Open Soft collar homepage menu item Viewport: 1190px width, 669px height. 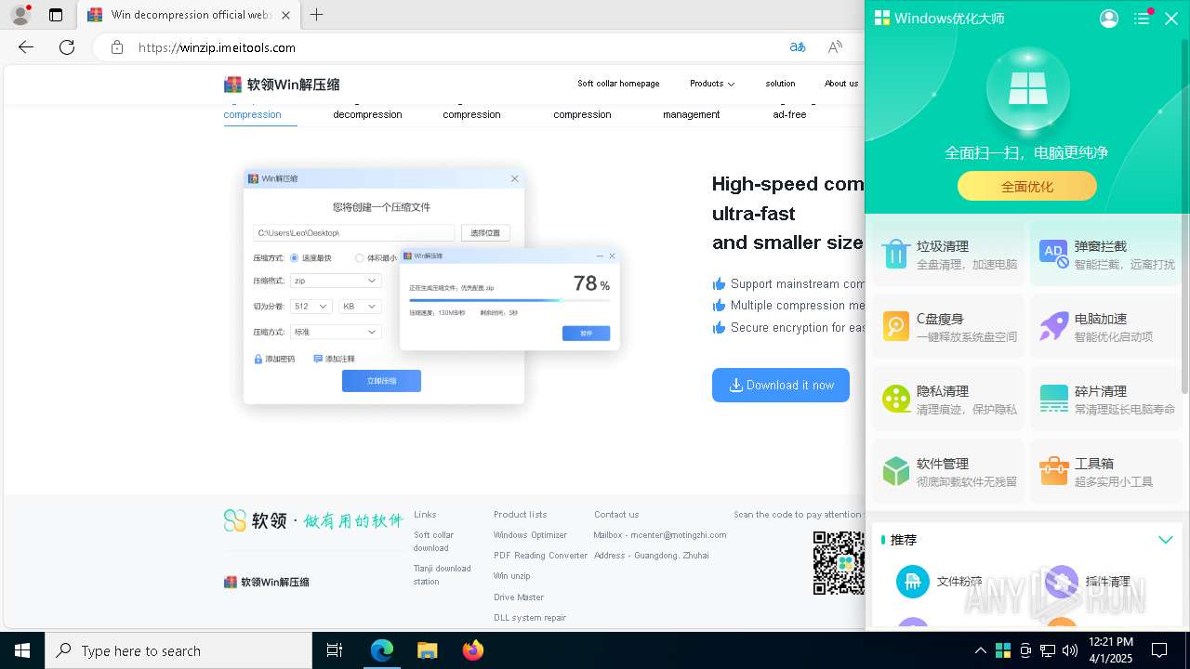pos(618,84)
